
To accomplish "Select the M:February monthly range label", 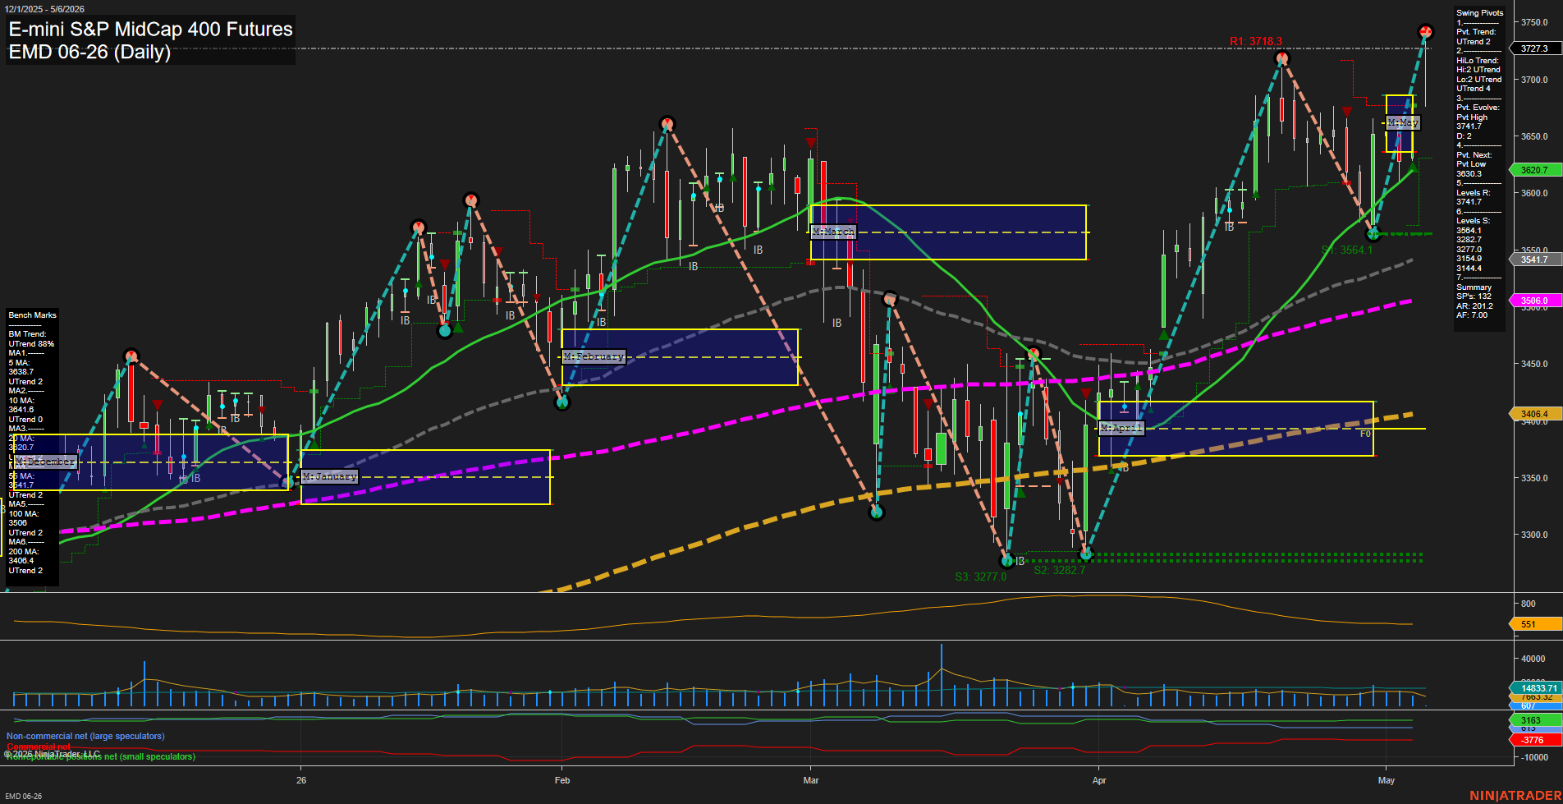I will click(594, 356).
